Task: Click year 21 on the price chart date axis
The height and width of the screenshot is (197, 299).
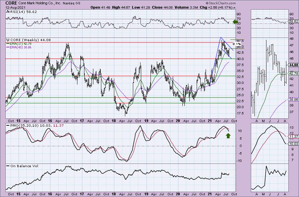Action: pyautogui.click(x=210, y=121)
